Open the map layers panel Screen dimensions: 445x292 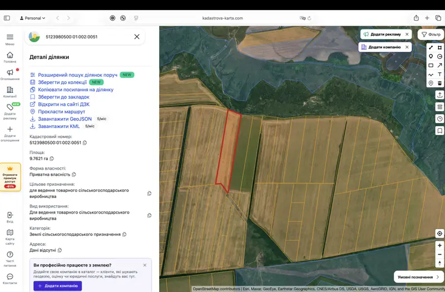click(439, 107)
